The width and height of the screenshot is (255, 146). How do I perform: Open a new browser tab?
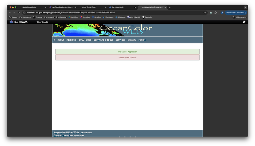(x=170, y=7)
